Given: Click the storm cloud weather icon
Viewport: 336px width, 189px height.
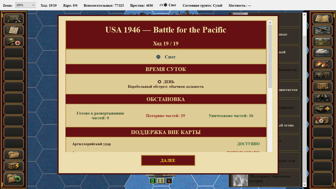Looking at the screenshot, I should [x=322, y=53].
